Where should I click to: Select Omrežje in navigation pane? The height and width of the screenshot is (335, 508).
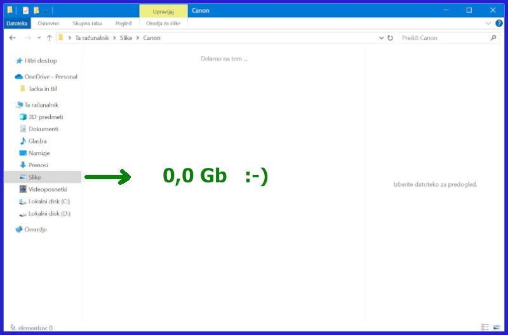click(x=36, y=229)
